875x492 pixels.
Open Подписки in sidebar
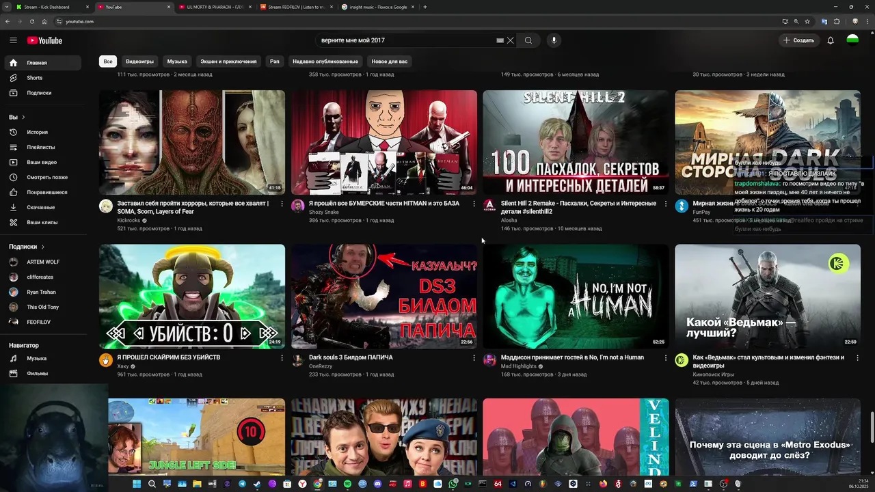click(42, 93)
